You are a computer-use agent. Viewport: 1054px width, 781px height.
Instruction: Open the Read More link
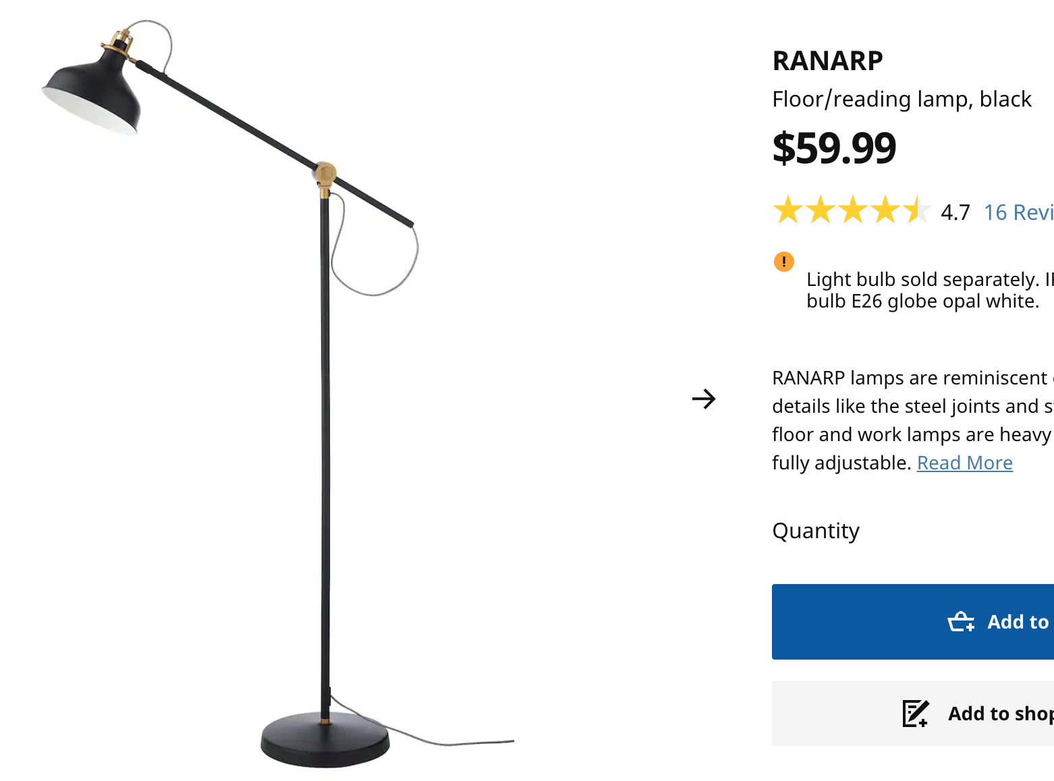(964, 463)
